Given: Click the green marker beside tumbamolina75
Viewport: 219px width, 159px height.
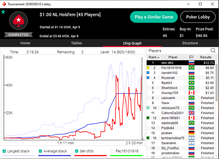Looking at the screenshot, I should point(148,138).
